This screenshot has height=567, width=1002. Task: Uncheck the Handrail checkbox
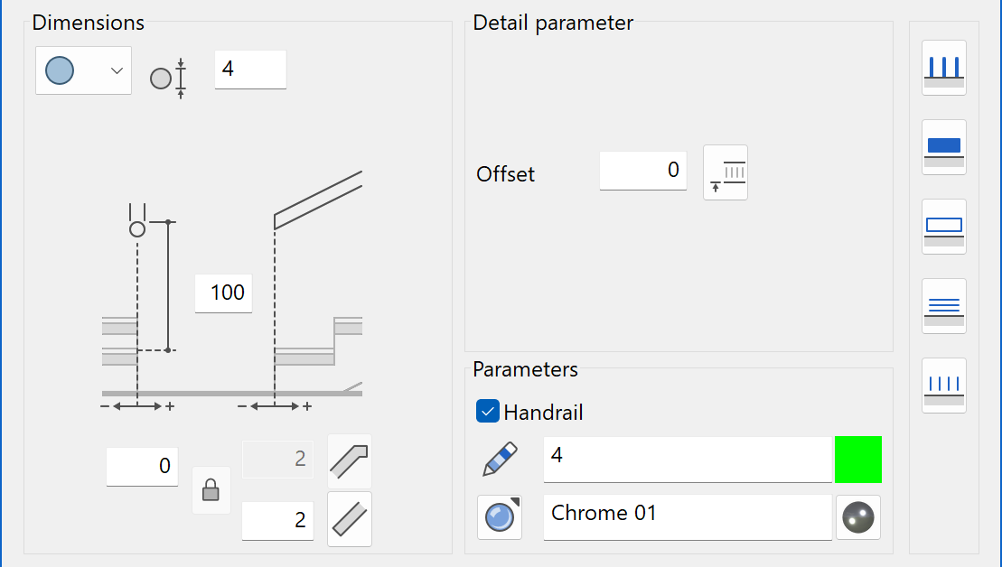coord(488,412)
